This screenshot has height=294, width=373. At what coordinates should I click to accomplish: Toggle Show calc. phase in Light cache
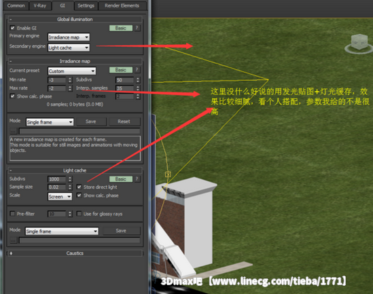79,195
